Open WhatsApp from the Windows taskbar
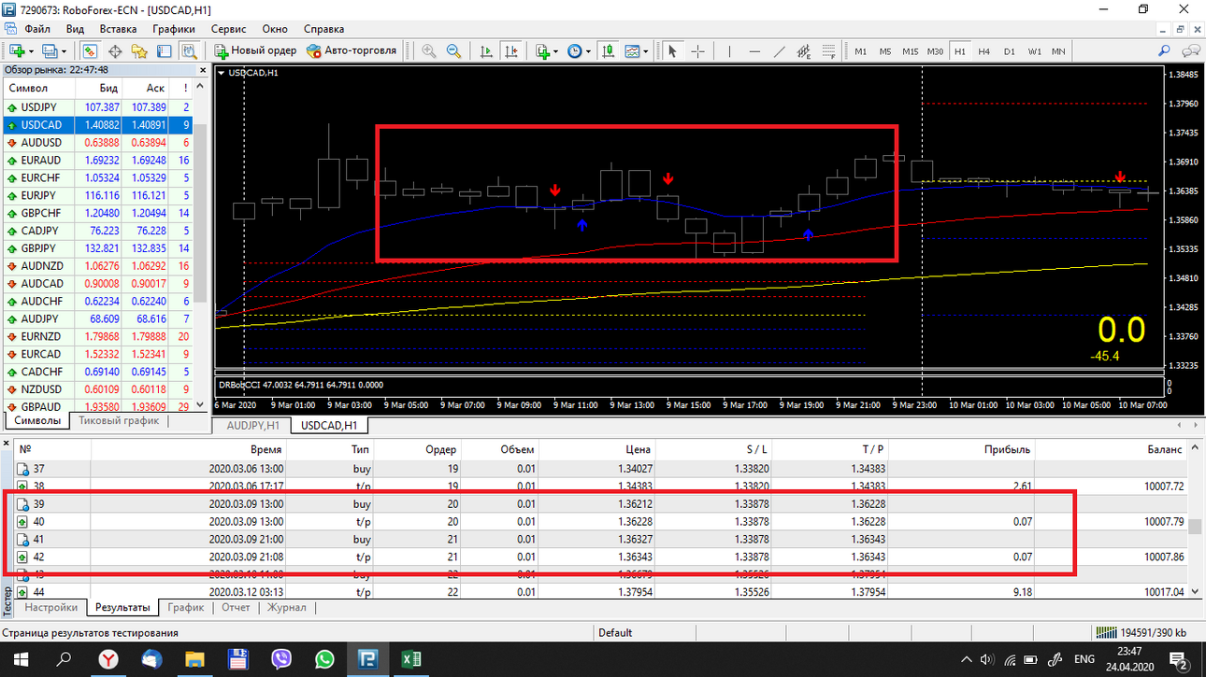This screenshot has width=1206, height=677. [324, 659]
